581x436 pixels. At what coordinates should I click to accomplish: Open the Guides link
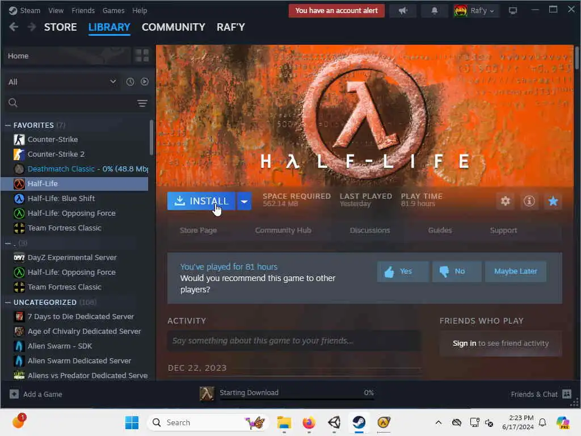pyautogui.click(x=440, y=230)
